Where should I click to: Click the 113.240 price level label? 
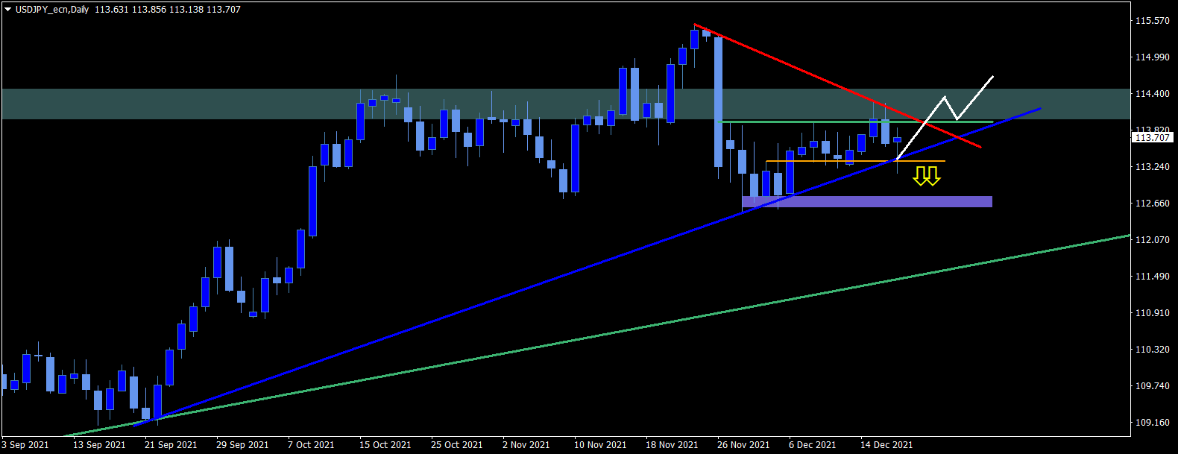pyautogui.click(x=1152, y=167)
